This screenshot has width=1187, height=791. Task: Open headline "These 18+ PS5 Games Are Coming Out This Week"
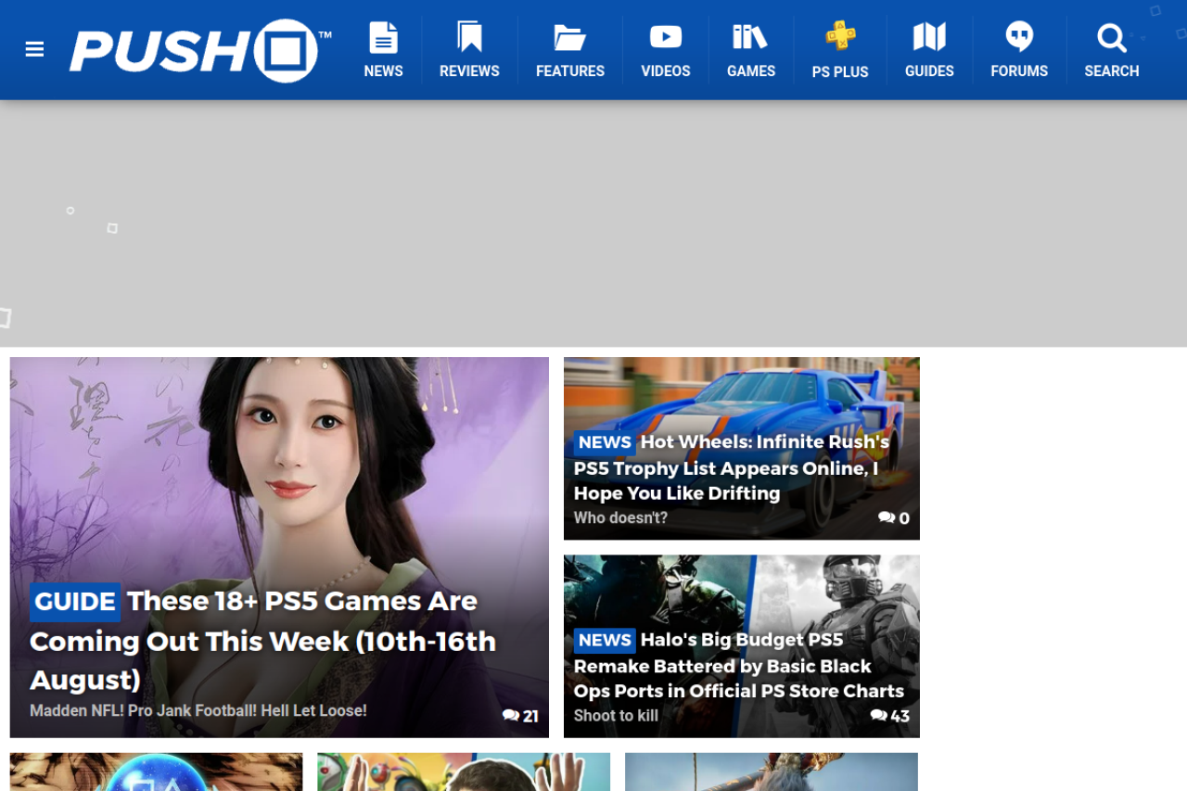263,641
